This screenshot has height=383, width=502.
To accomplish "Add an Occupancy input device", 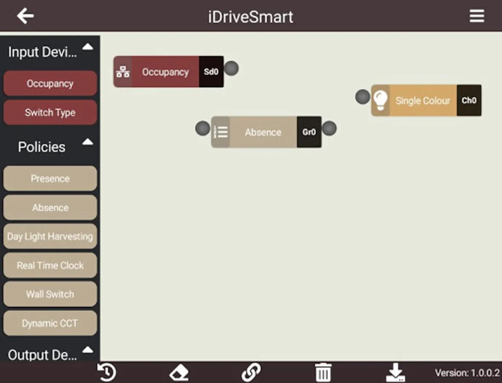I will (50, 83).
